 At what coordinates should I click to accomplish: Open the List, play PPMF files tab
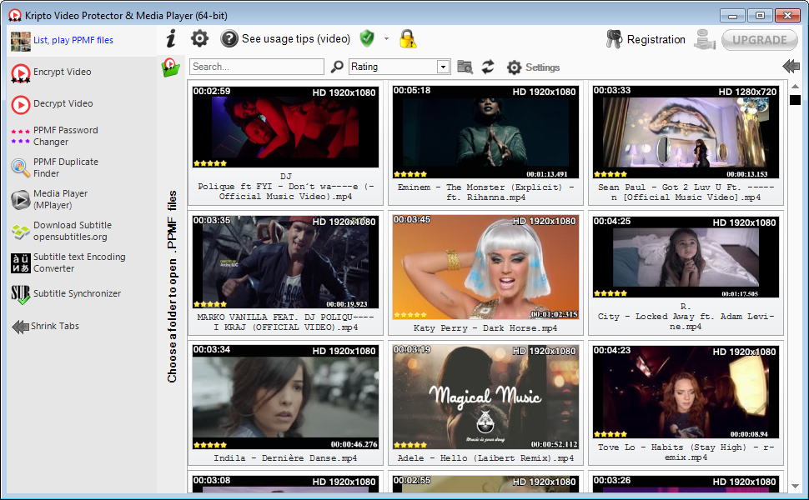pos(82,40)
